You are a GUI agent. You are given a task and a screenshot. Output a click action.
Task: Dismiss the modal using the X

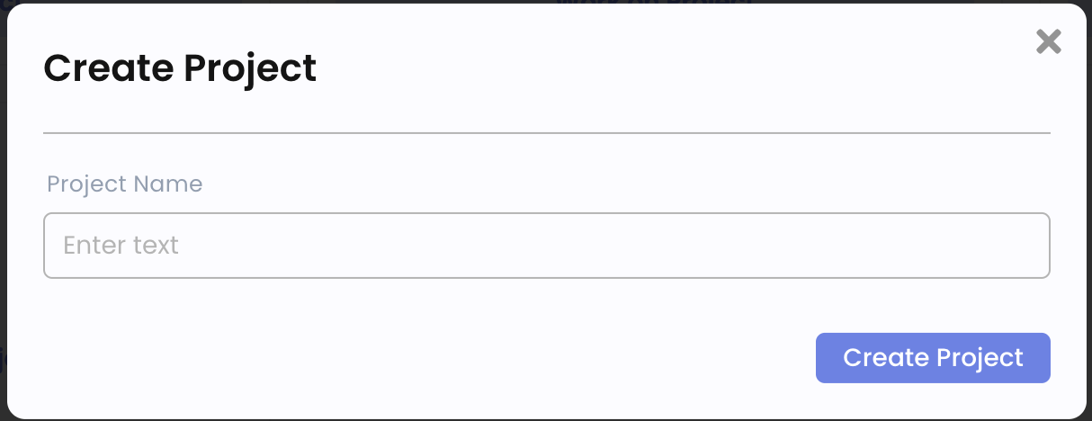(x=1048, y=41)
